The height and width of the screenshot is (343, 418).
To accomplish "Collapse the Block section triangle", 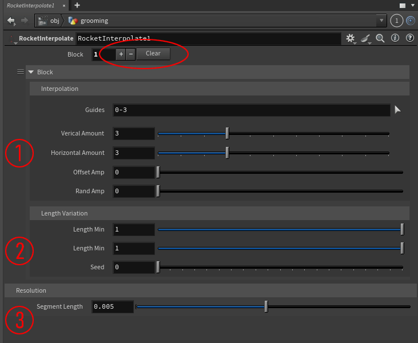I will click(31, 72).
